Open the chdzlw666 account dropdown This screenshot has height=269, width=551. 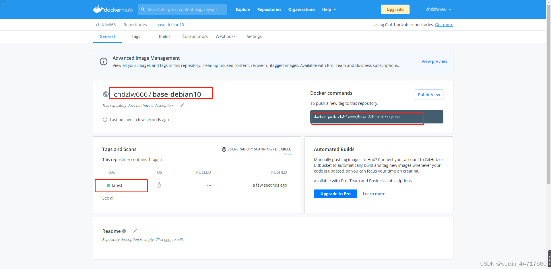439,9
